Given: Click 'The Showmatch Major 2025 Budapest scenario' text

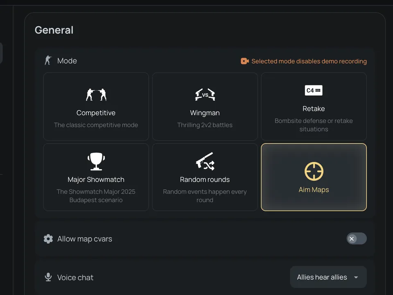Looking at the screenshot, I should [96, 196].
